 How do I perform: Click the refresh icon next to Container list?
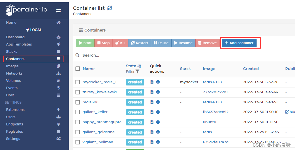click(x=110, y=8)
